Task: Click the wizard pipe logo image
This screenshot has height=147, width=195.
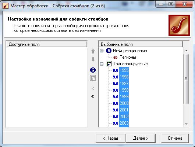Action: pos(179,25)
